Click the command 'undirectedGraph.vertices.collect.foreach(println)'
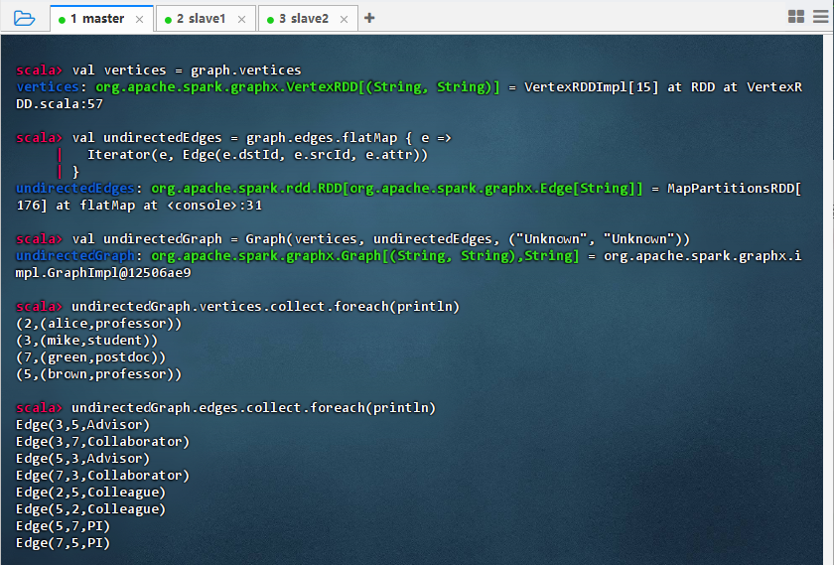Viewport: 834px width, 565px height. (x=265, y=307)
